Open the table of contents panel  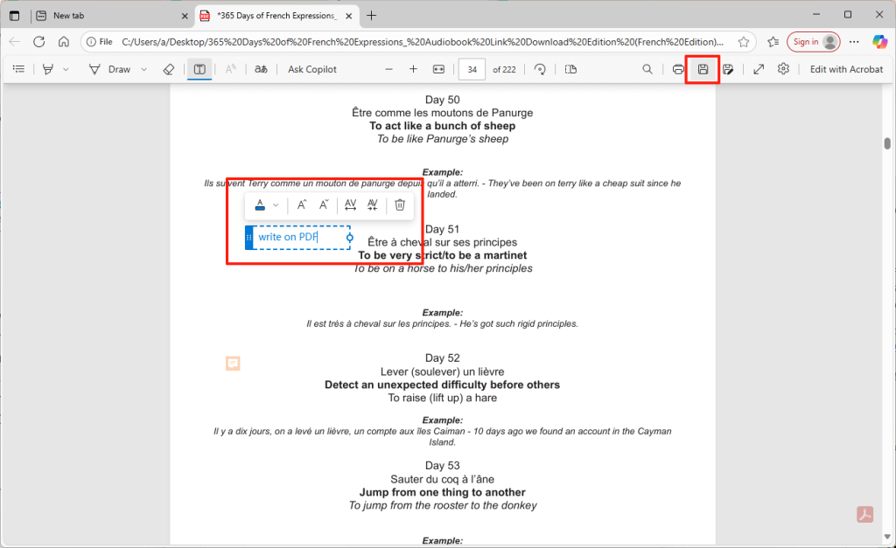tap(18, 69)
